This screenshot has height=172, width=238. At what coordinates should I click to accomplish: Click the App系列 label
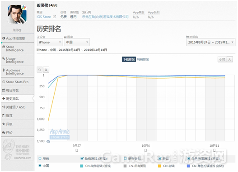154,12
